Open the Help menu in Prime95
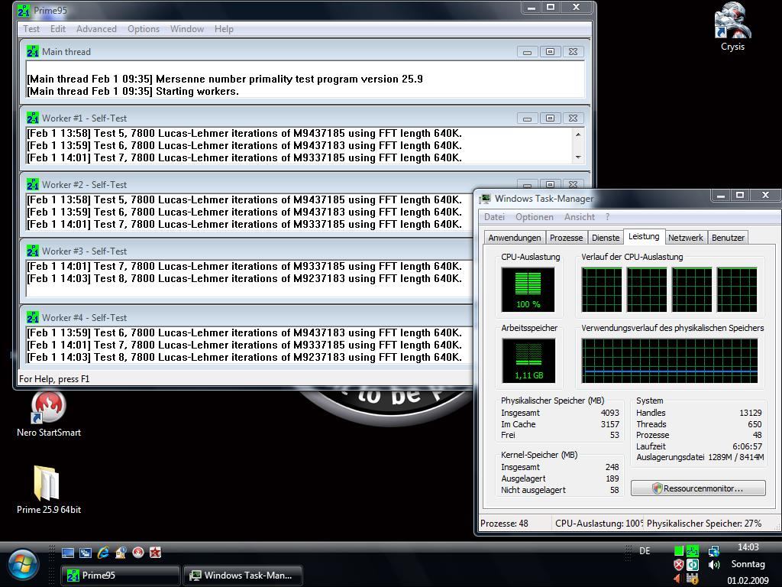Viewport: 782px width, 587px height. tap(224, 29)
